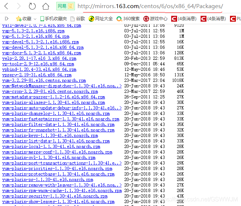Open the second (4条消息) CSDN bookmark
This screenshot has width=241, height=206.
pos(213,19)
